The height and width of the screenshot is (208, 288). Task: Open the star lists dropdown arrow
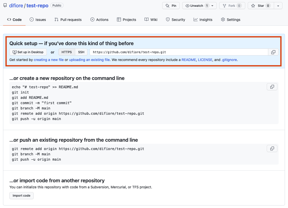click(278, 6)
